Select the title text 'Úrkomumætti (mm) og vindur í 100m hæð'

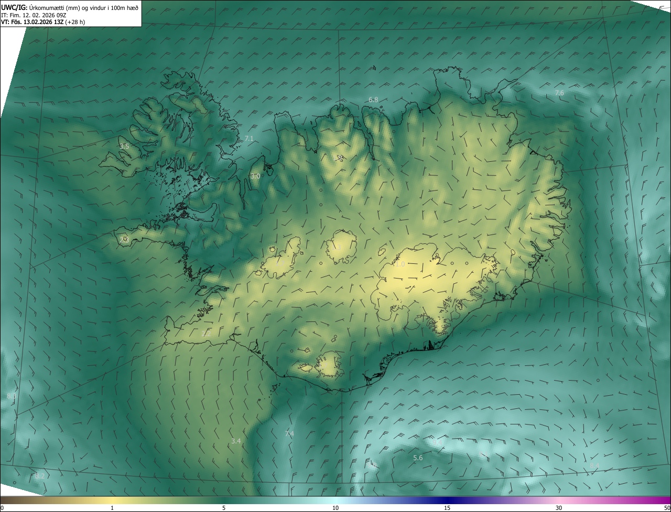tap(84, 7)
